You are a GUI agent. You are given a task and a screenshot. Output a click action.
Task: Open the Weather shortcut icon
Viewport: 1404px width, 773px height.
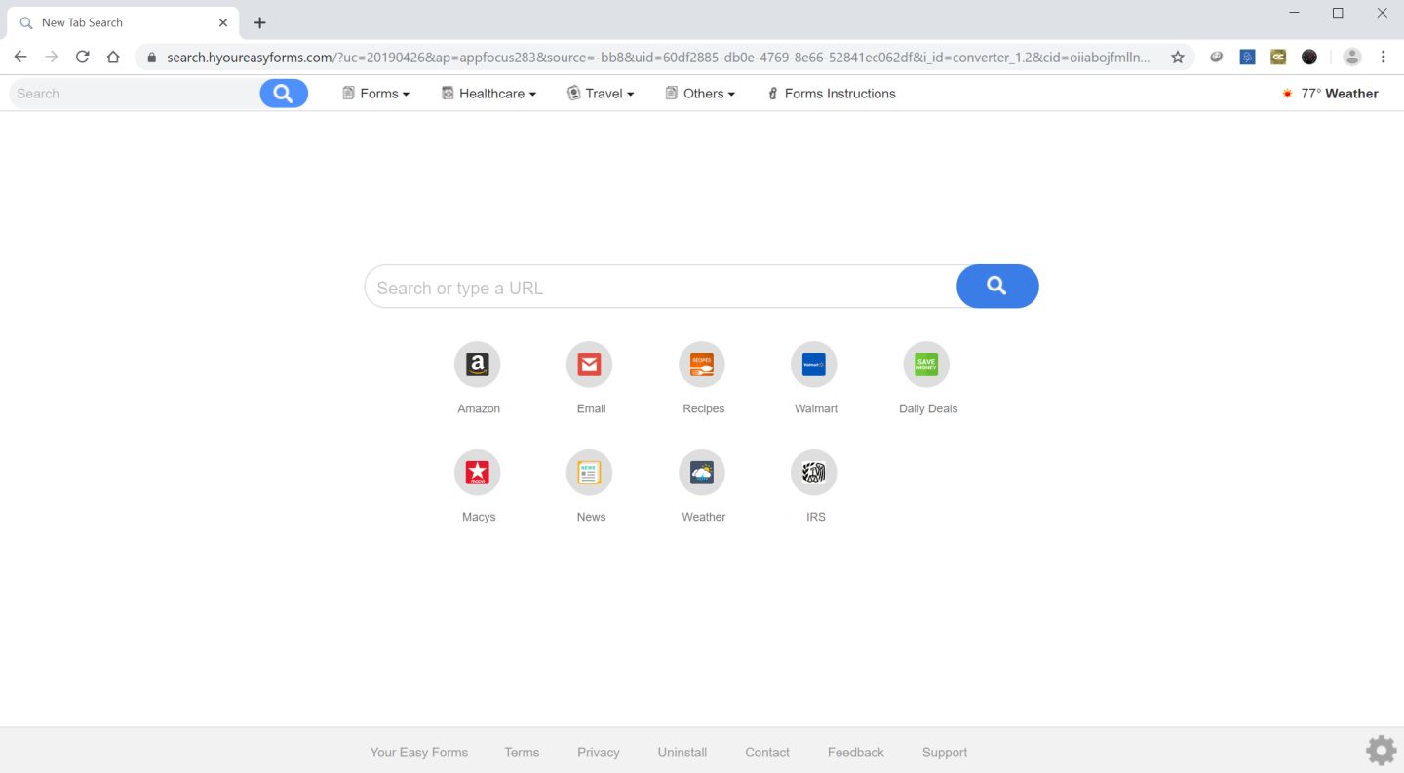pos(702,473)
